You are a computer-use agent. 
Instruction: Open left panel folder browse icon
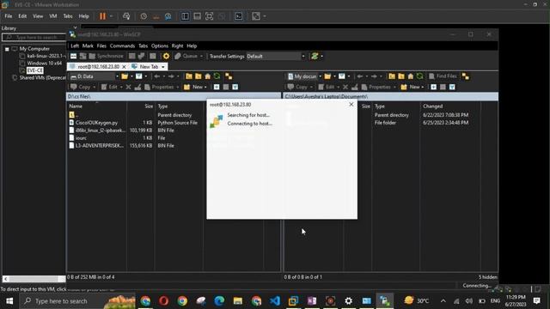tap(125, 76)
